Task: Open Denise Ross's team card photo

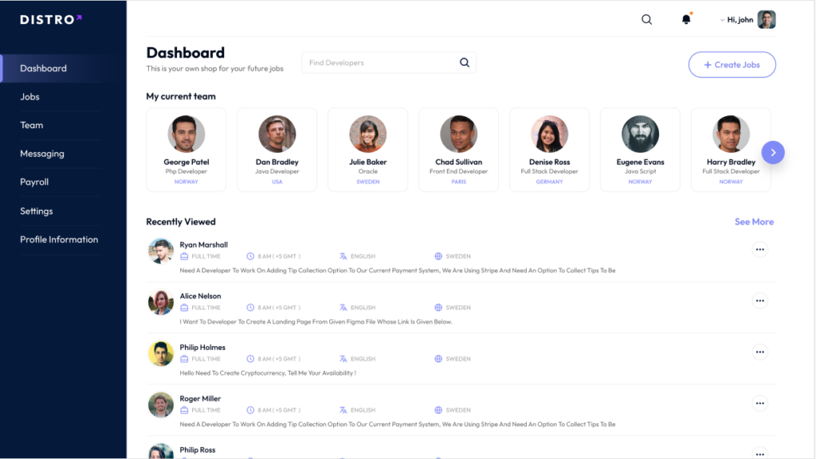Action: point(550,134)
